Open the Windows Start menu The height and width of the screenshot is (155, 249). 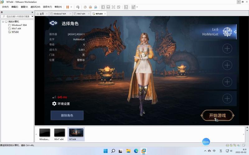coord(106,151)
